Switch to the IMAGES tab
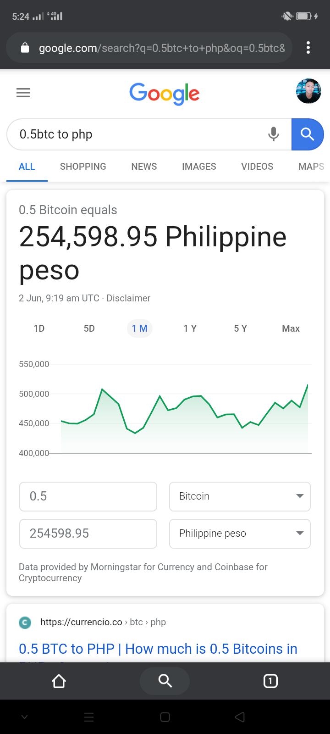 [199, 167]
